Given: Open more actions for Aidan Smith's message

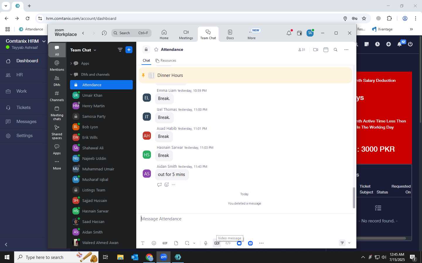Looking at the screenshot, I should (173, 185).
